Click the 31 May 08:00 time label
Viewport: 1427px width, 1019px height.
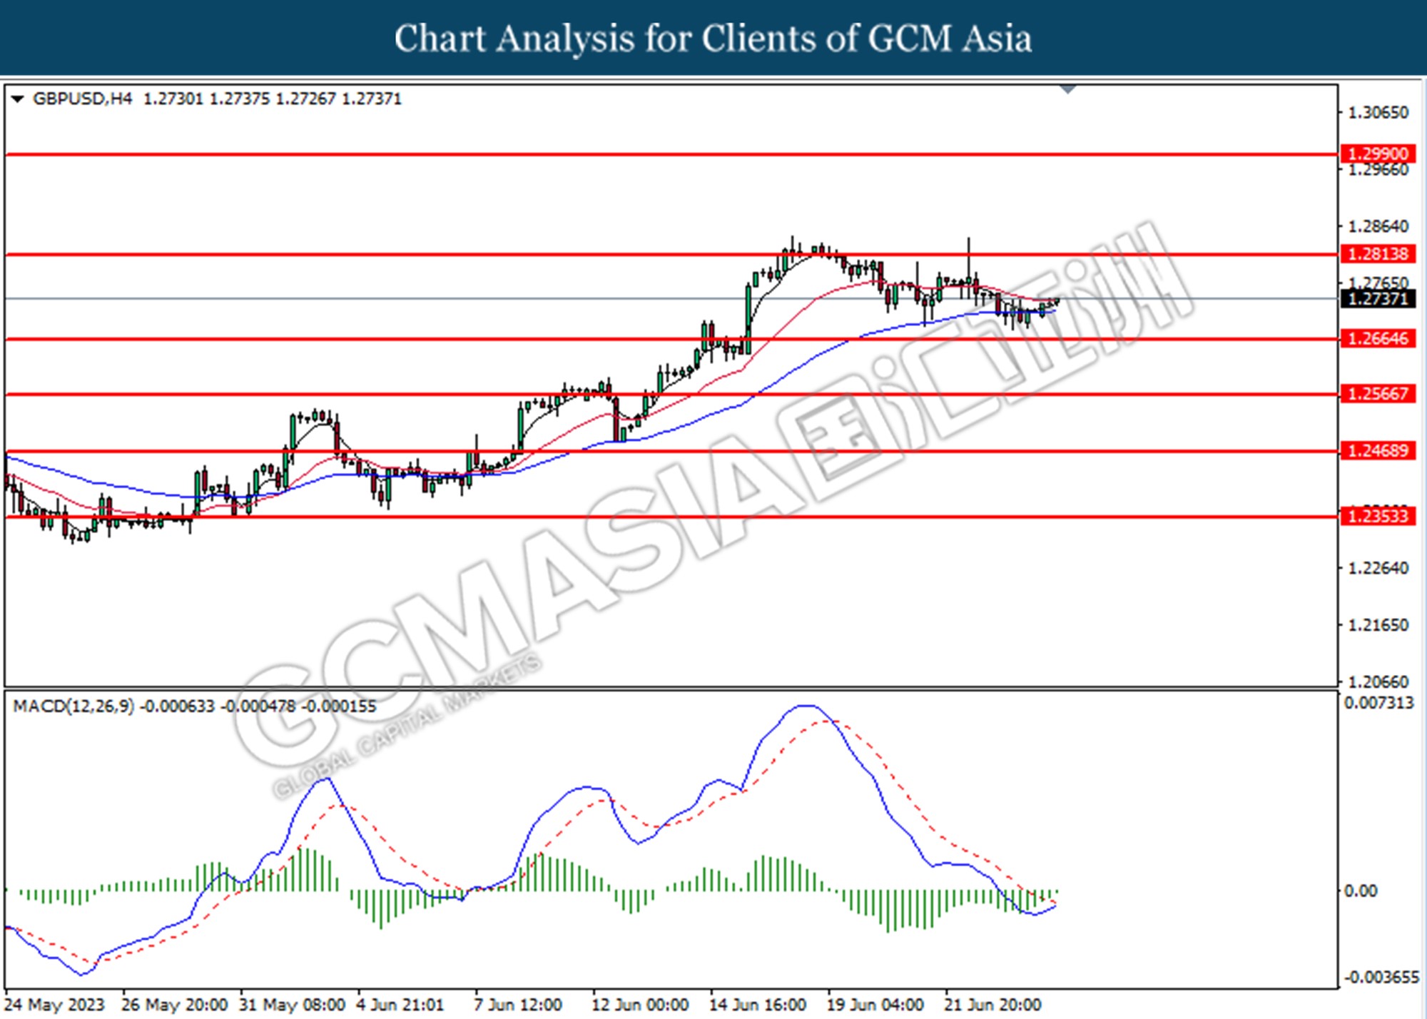tap(293, 1005)
